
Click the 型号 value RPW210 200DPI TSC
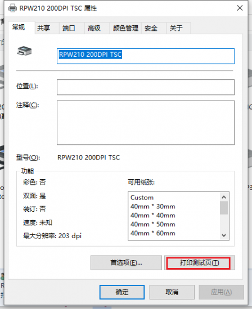coord(89,157)
